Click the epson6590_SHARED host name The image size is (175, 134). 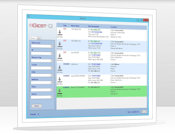[78, 76]
